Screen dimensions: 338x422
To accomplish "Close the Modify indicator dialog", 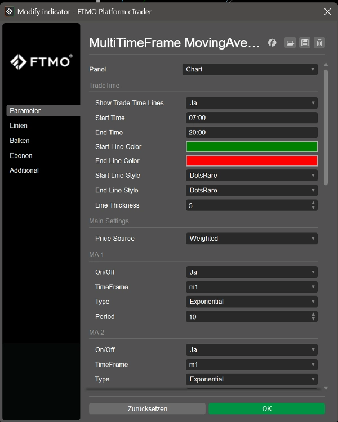I will (327, 12).
